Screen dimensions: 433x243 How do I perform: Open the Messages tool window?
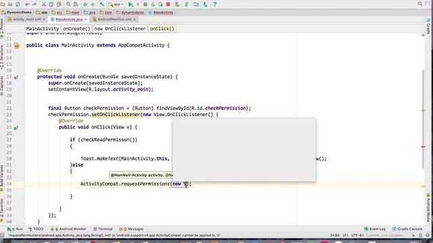(131, 229)
